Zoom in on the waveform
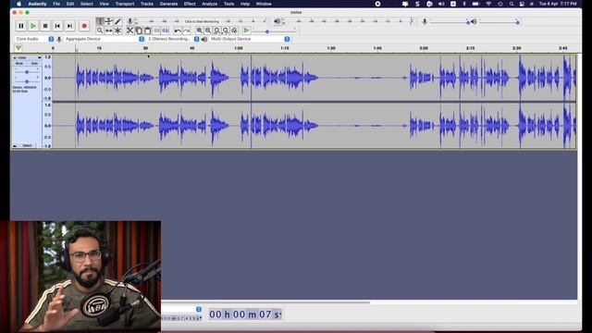This screenshot has height=333, width=592. [x=200, y=31]
